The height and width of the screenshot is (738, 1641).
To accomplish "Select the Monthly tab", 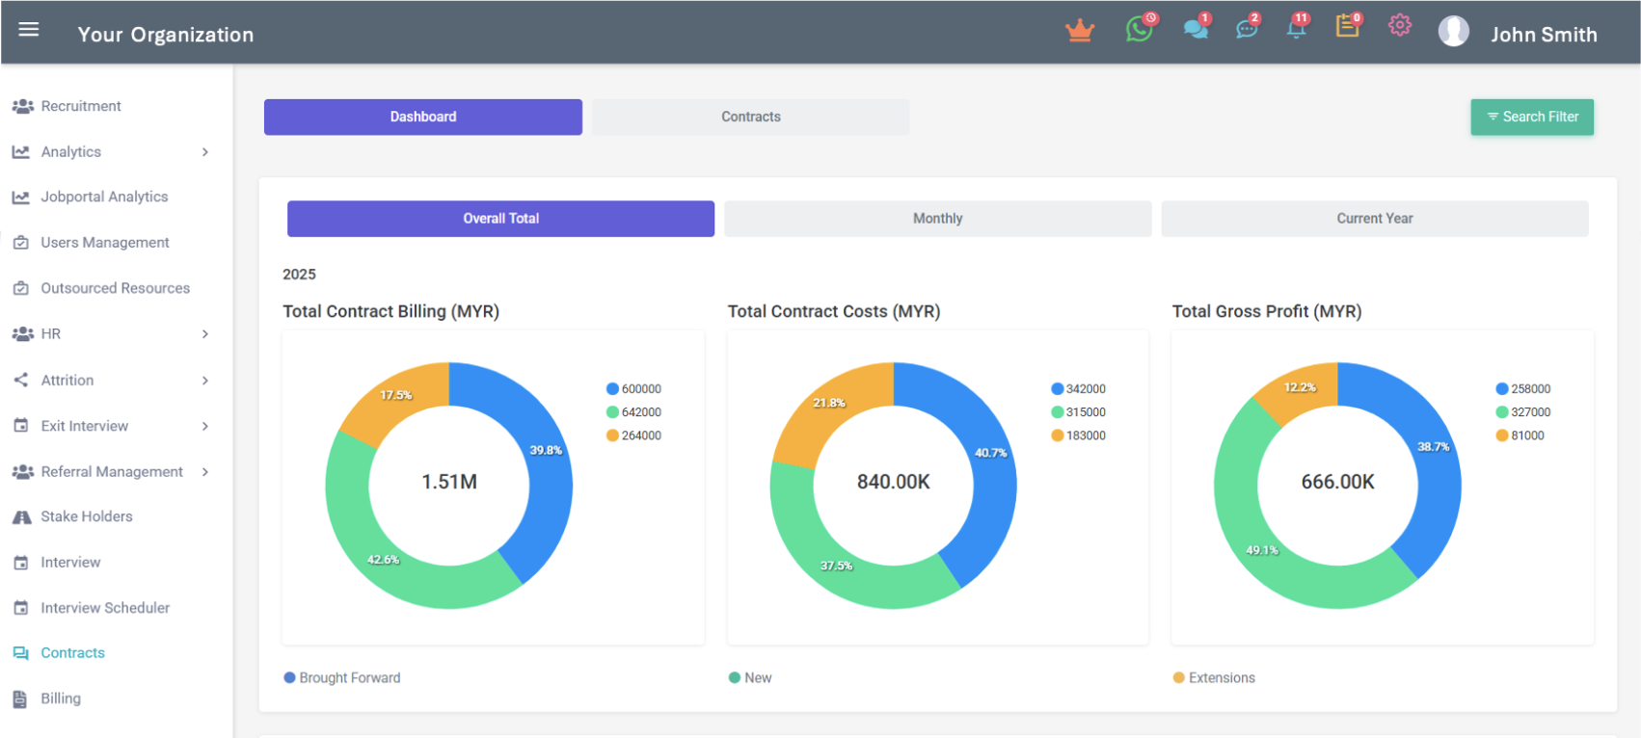I will (x=937, y=219).
